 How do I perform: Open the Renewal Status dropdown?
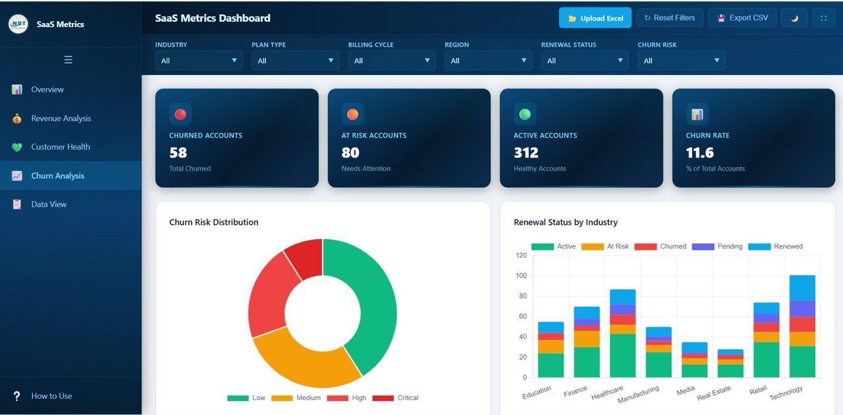(x=584, y=60)
